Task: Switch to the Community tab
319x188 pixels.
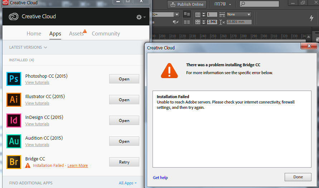Action: click(x=106, y=34)
